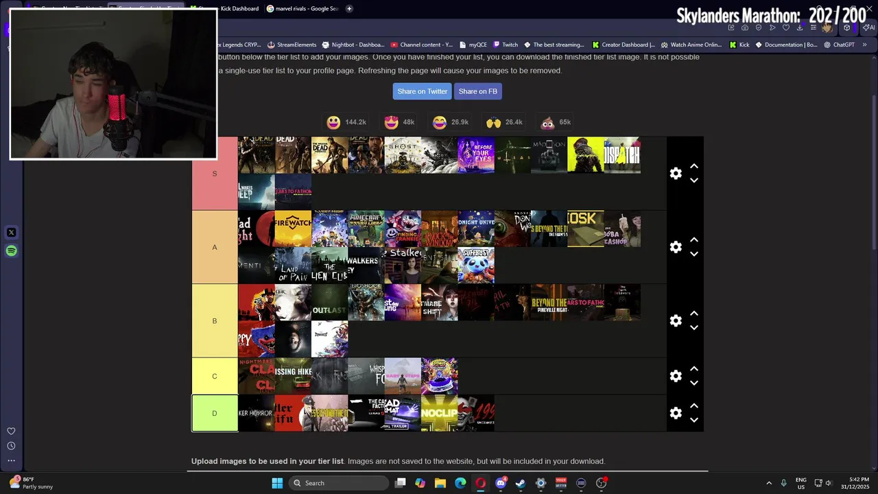Open Creator Dashboard bookmark
878x494 pixels.
click(x=623, y=45)
